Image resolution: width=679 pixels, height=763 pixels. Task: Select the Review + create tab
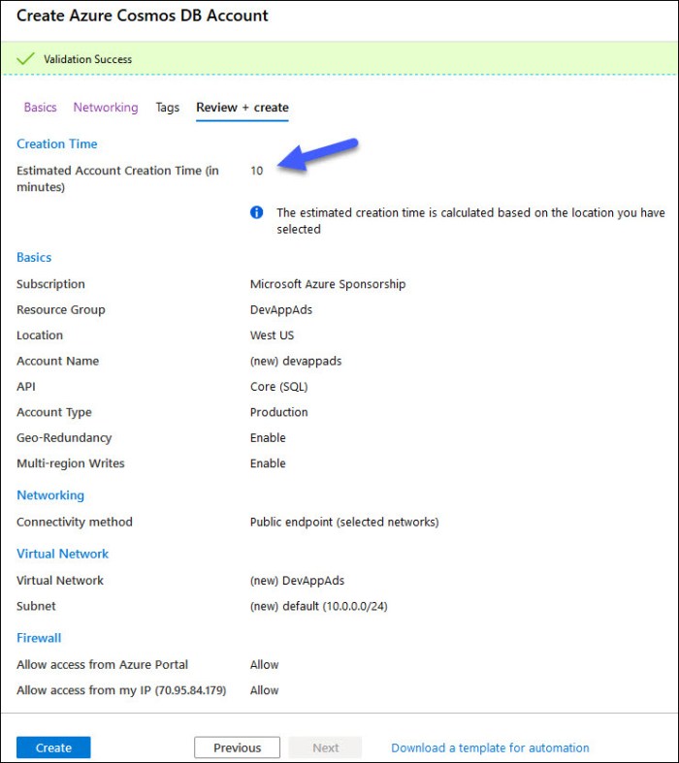pyautogui.click(x=242, y=107)
